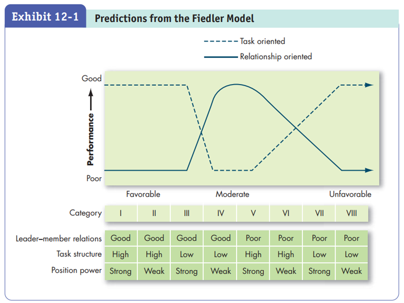Select the 'Relationship oriented' legend label
Image resolution: width=404 pixels, height=303 pixels.
click(276, 56)
